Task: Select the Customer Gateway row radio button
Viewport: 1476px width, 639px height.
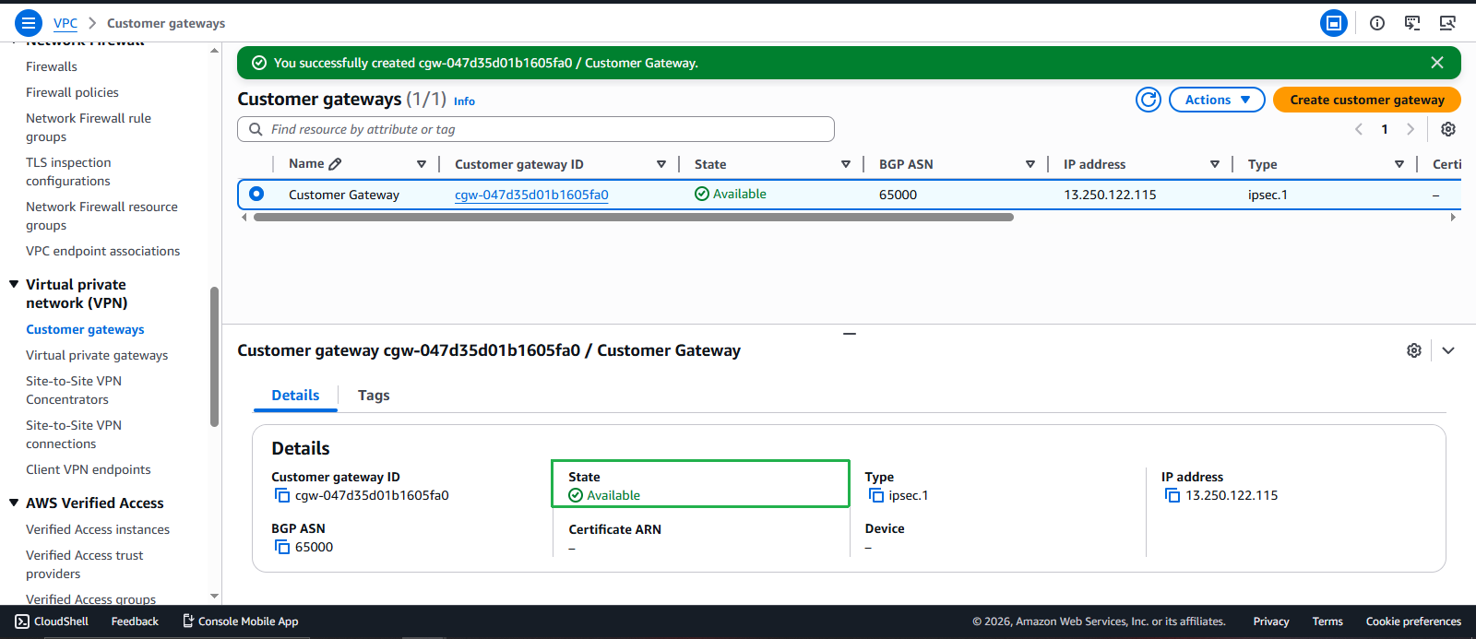Action: pos(256,194)
